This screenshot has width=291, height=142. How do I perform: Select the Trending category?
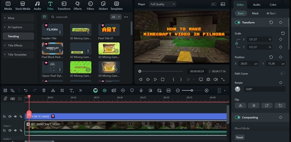pyautogui.click(x=19, y=36)
